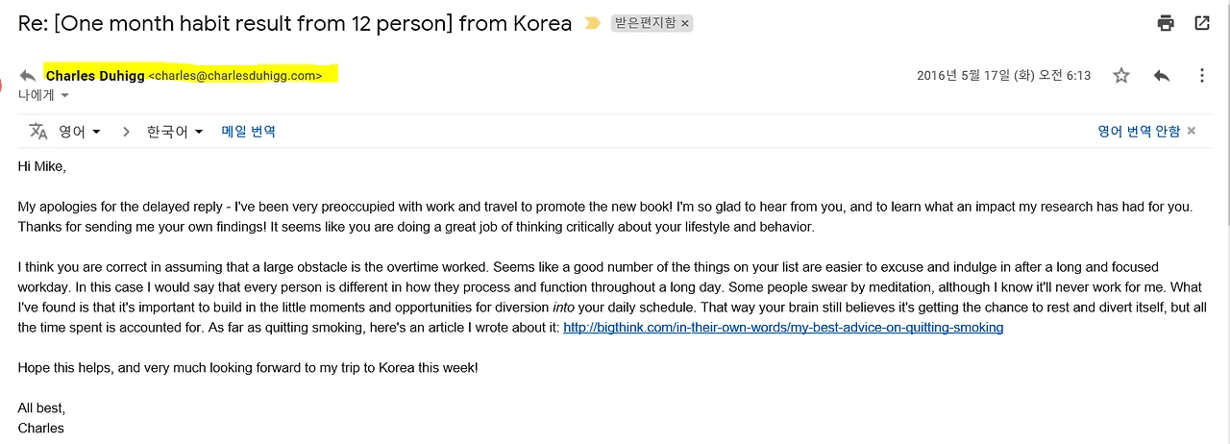Viewport: 1230px width, 444px height.
Task: Open the 한국어 target language dropdown
Action: point(175,132)
